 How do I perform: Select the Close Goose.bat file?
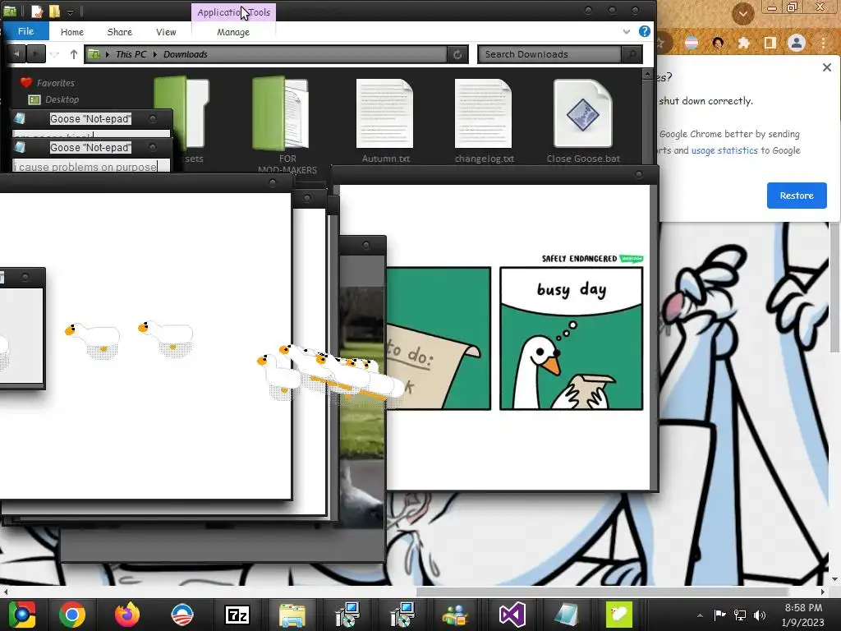pos(583,121)
